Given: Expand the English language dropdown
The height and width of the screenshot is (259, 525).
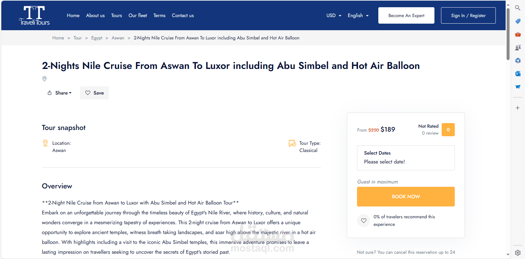Looking at the screenshot, I should [358, 15].
